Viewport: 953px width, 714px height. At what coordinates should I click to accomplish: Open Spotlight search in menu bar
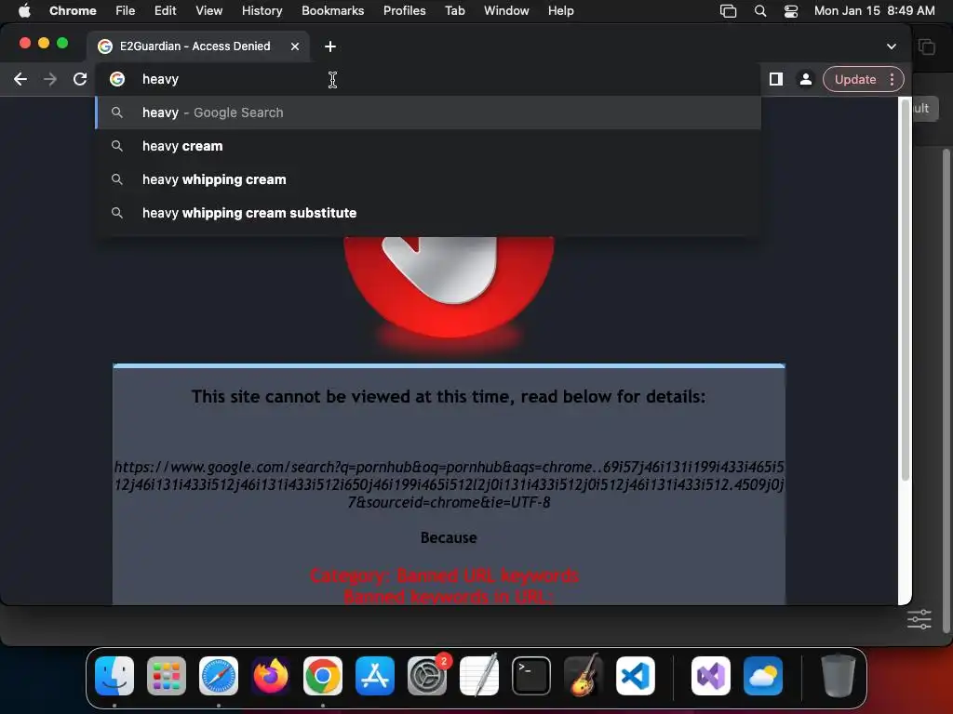pos(759,10)
